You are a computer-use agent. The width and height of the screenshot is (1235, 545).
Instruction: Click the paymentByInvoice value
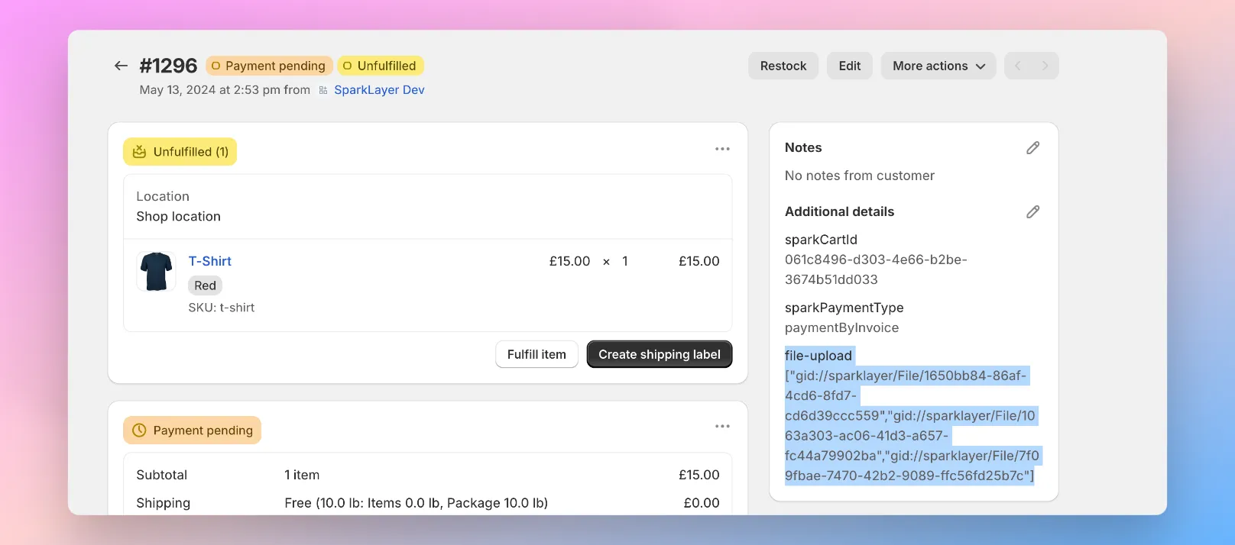point(841,328)
